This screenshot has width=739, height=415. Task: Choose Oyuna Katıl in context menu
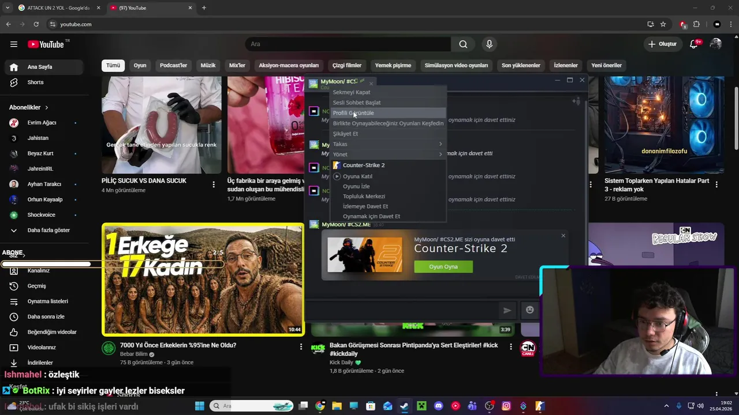389,176
